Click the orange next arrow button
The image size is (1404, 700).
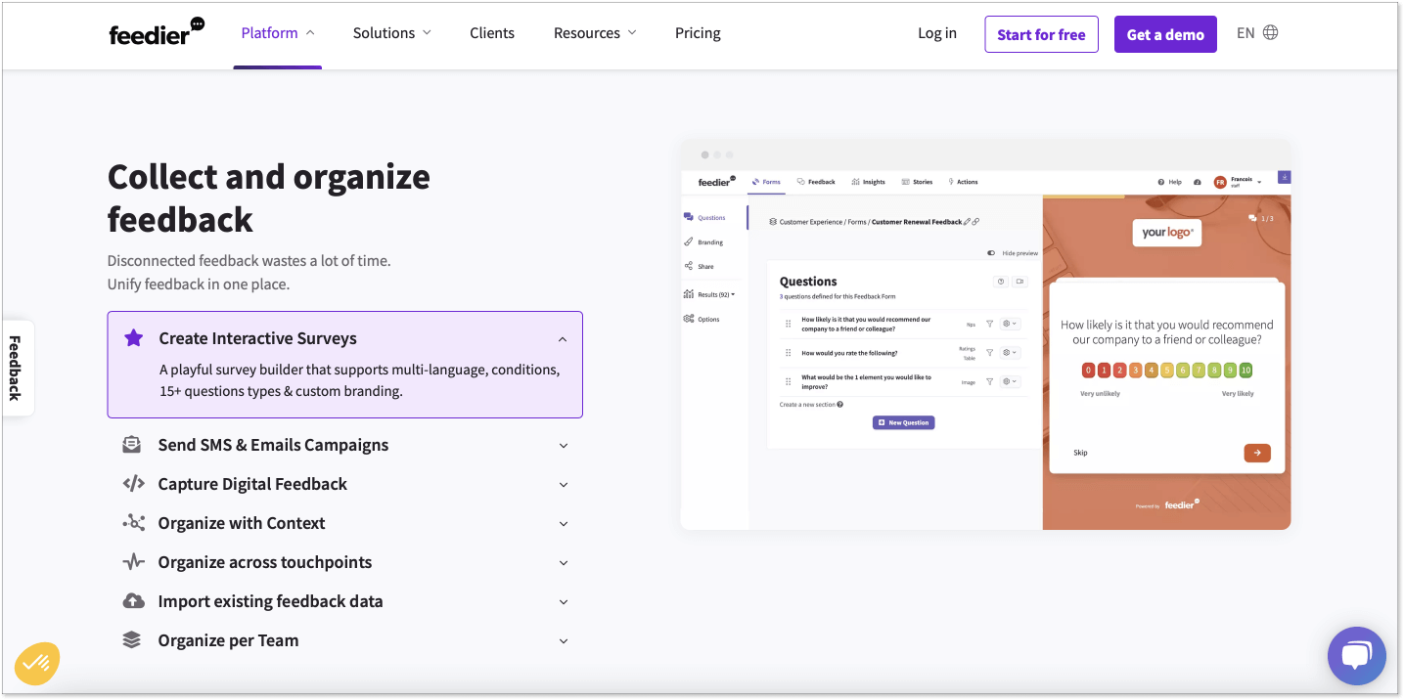pos(1257,453)
